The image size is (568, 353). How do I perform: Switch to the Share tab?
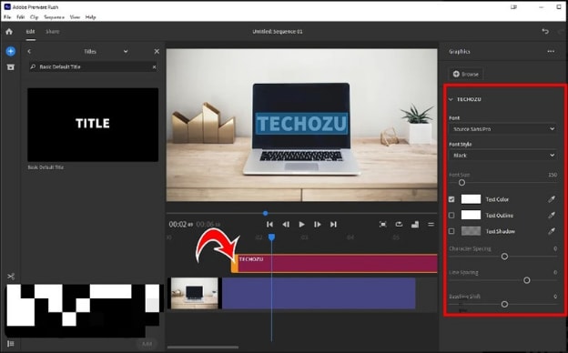(53, 32)
